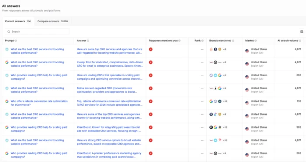306x162 pixels.
Task: Click the Answer column header
Action: 81,40
